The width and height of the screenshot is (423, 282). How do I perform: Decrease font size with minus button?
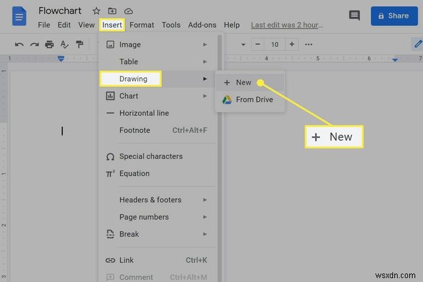pyautogui.click(x=258, y=44)
